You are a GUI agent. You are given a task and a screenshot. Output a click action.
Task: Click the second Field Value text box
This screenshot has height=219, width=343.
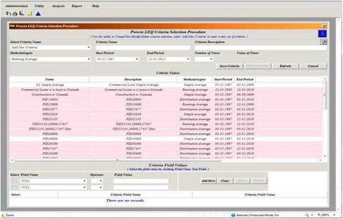point(141,188)
